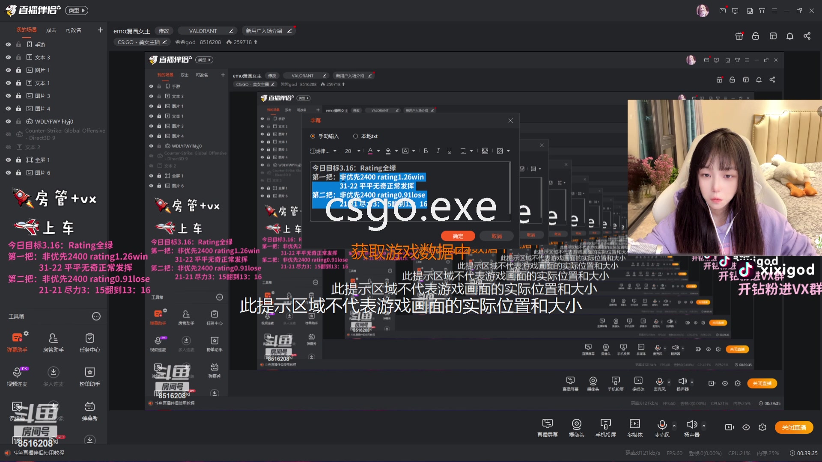Image resolution: width=822 pixels, height=462 pixels.
Task: Click the 工具箱 more options circle in the outermost window
Action: coord(96,316)
